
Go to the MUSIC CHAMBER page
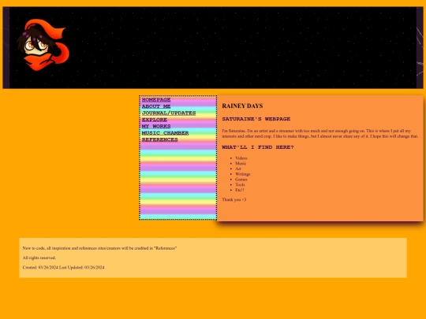pyautogui.click(x=165, y=133)
